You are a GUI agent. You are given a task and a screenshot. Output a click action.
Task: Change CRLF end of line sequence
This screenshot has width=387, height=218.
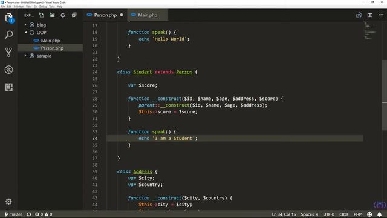(x=344, y=214)
